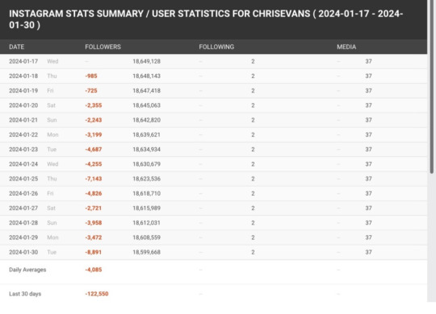Click the MEDIA column header
Screen dimensions: 436x314
[346, 47]
